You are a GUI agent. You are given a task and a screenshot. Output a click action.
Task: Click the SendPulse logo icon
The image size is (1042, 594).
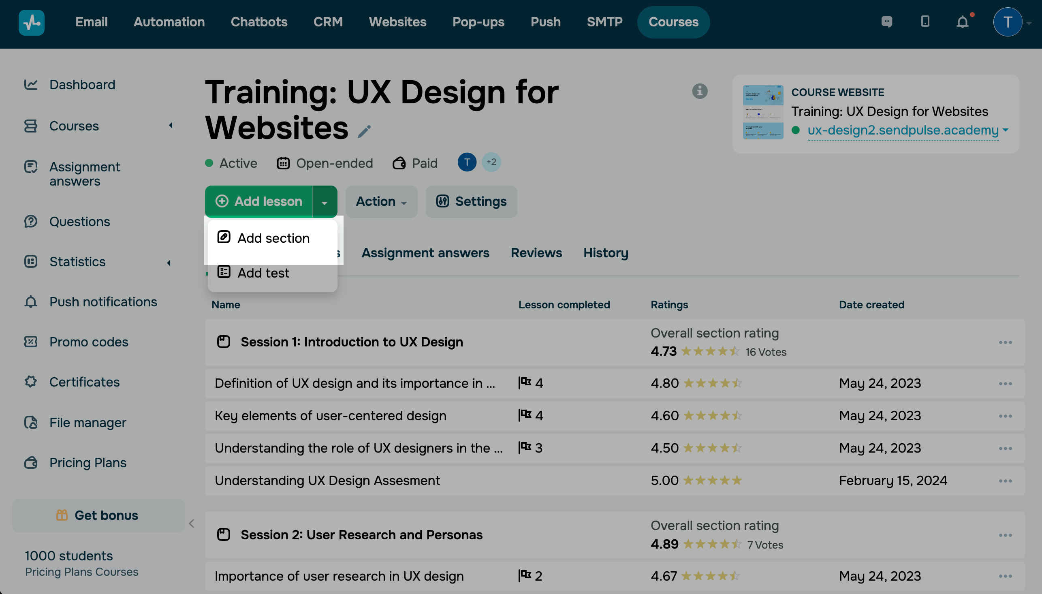pos(32,22)
